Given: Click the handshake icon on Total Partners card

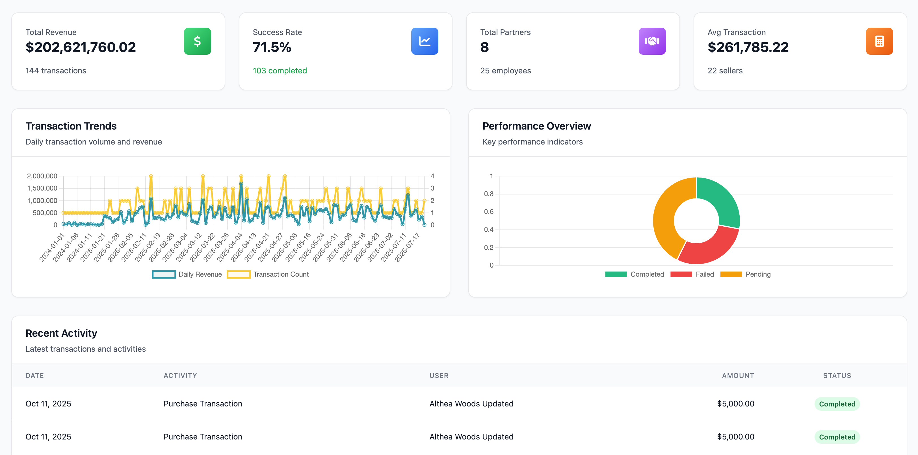Looking at the screenshot, I should pyautogui.click(x=652, y=41).
